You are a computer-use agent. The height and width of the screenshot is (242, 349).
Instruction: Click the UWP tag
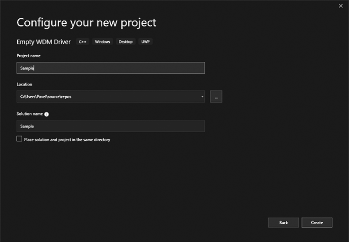tap(146, 42)
